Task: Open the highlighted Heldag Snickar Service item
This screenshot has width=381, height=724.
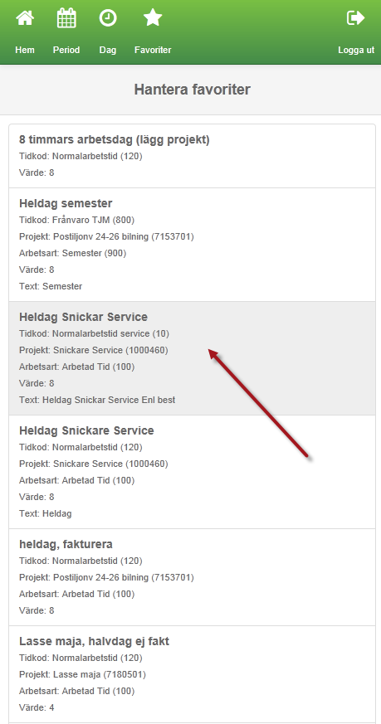Action: (x=192, y=358)
